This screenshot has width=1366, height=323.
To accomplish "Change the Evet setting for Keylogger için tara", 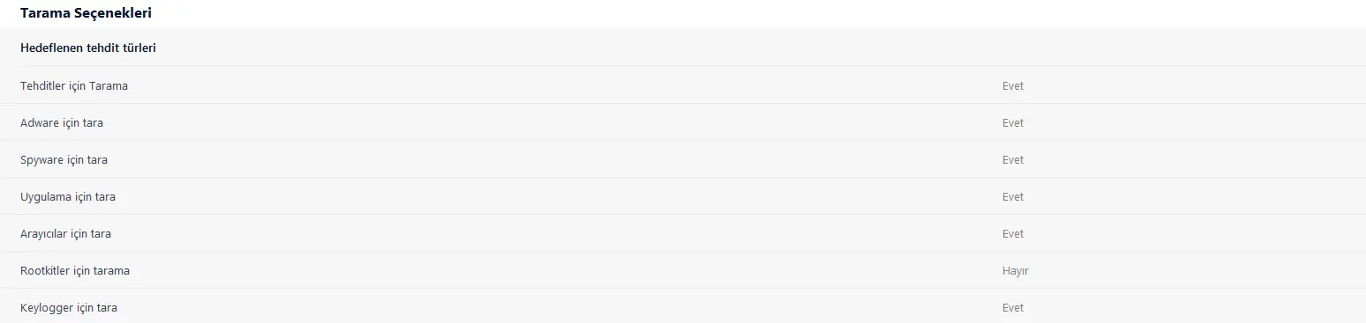I will (1013, 307).
